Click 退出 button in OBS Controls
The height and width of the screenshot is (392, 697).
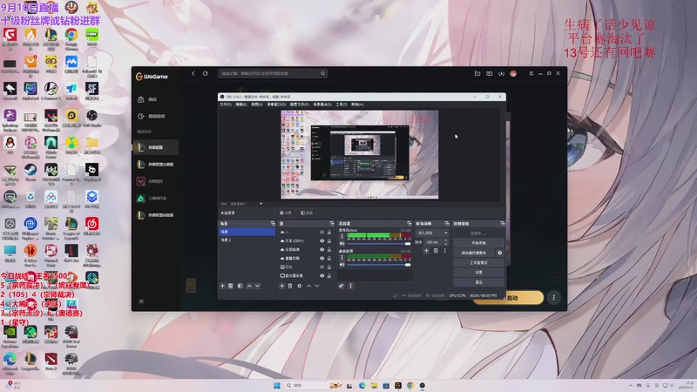coord(478,282)
